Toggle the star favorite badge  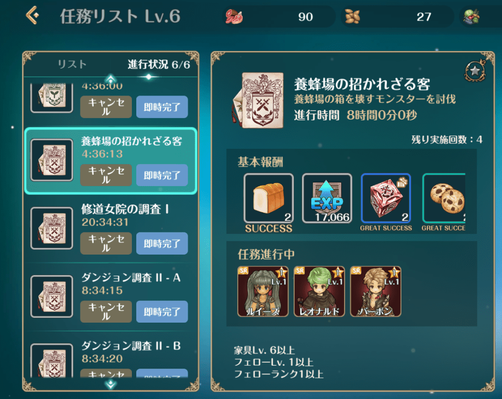pos(475,70)
